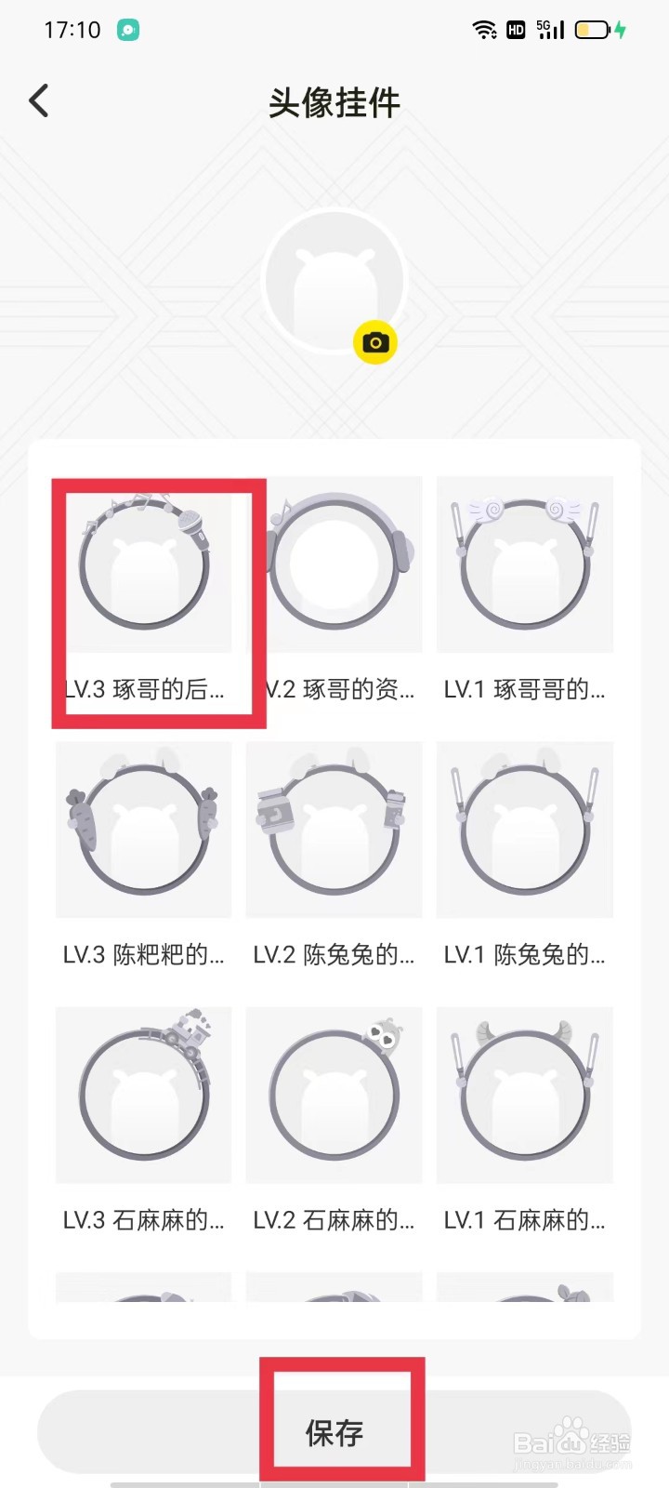This screenshot has height=1488, width=669.
Task: Tap the battery charging status icon
Action: (x=600, y=30)
